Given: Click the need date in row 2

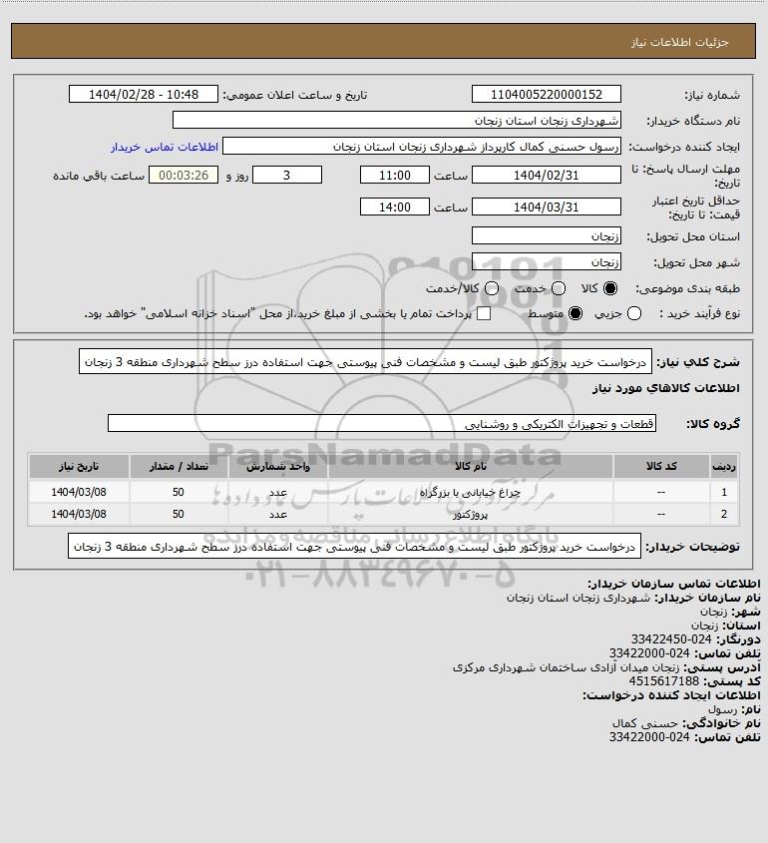Looking at the screenshot, I should (x=79, y=514).
